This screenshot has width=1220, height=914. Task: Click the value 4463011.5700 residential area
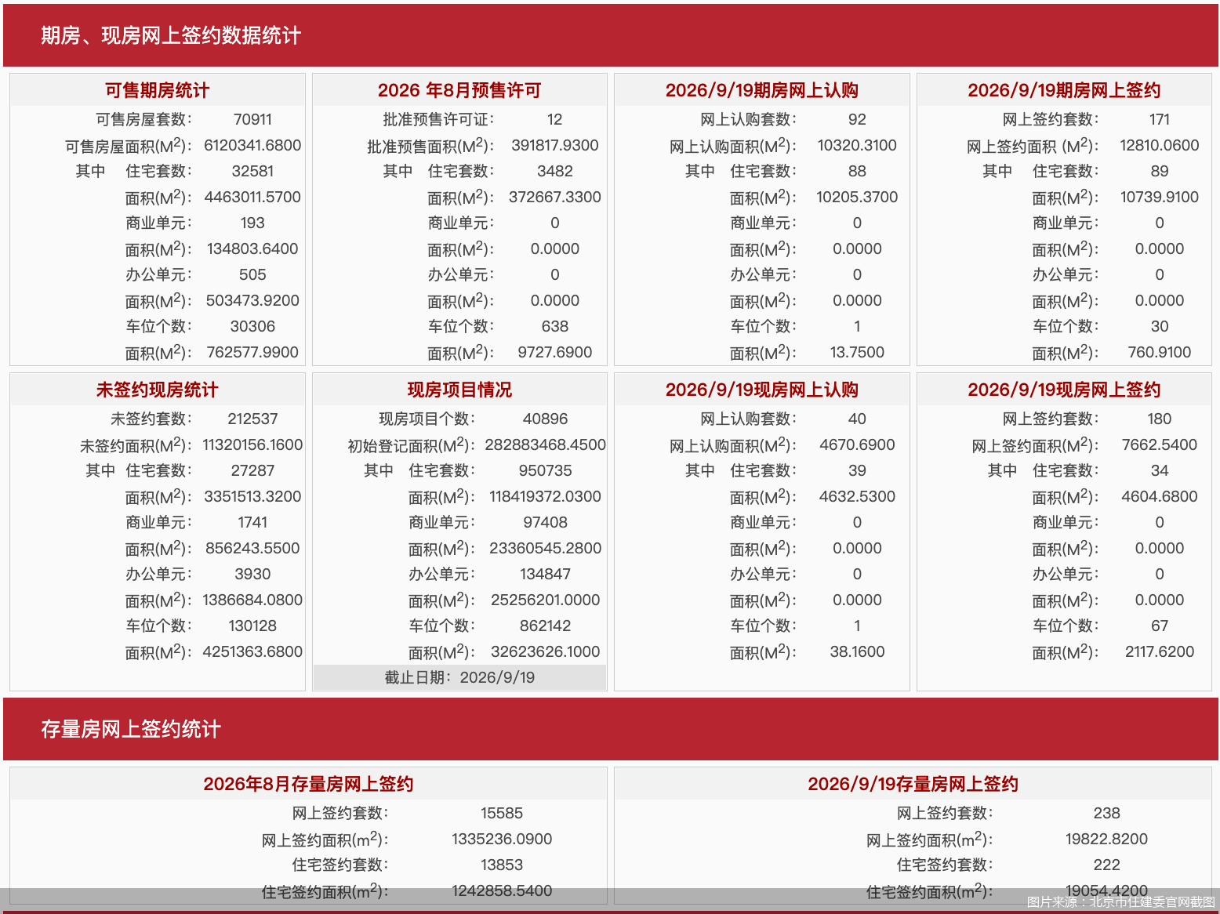pyautogui.click(x=252, y=197)
